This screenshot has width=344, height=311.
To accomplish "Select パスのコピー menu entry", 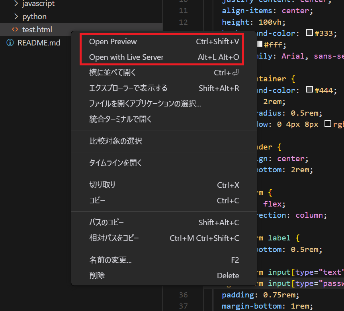I will tap(164, 223).
